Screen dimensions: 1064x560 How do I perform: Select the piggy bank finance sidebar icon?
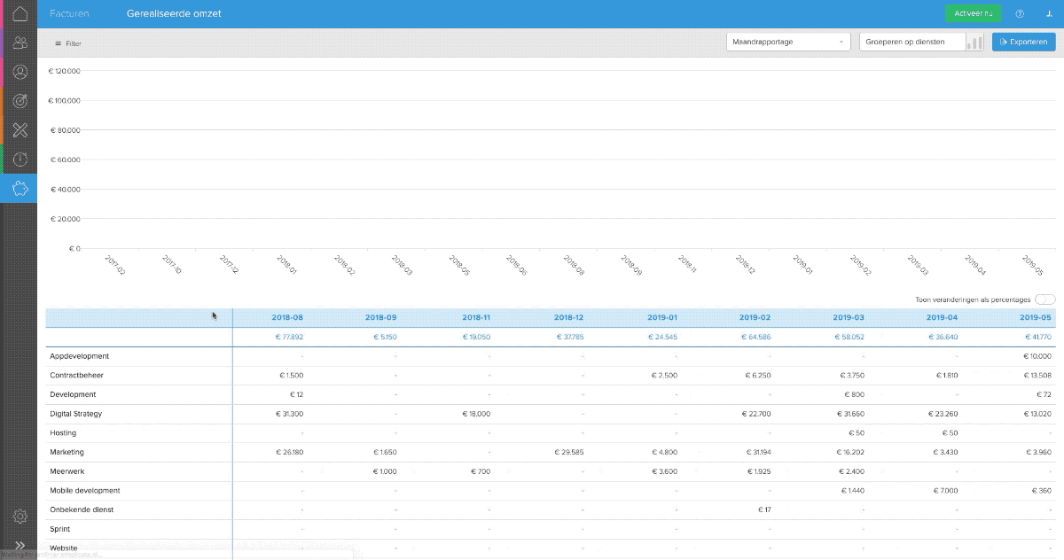(20, 189)
